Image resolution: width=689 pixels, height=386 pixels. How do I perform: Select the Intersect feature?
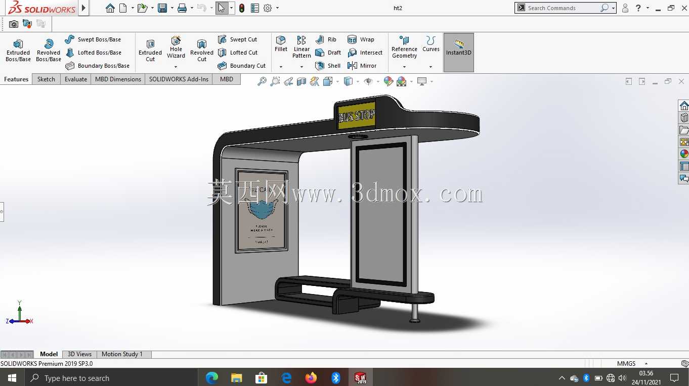[365, 53]
